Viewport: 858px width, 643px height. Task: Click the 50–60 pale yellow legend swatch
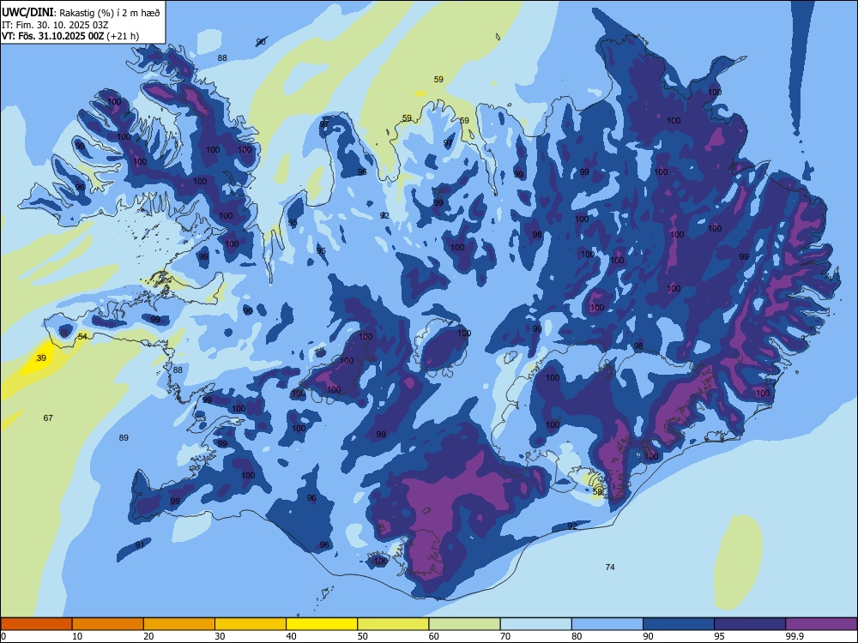click(x=394, y=624)
